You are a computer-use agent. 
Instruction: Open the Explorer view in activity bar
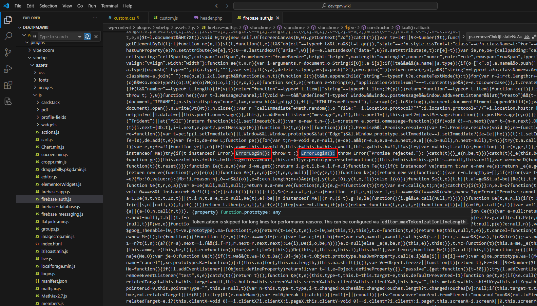8,20
